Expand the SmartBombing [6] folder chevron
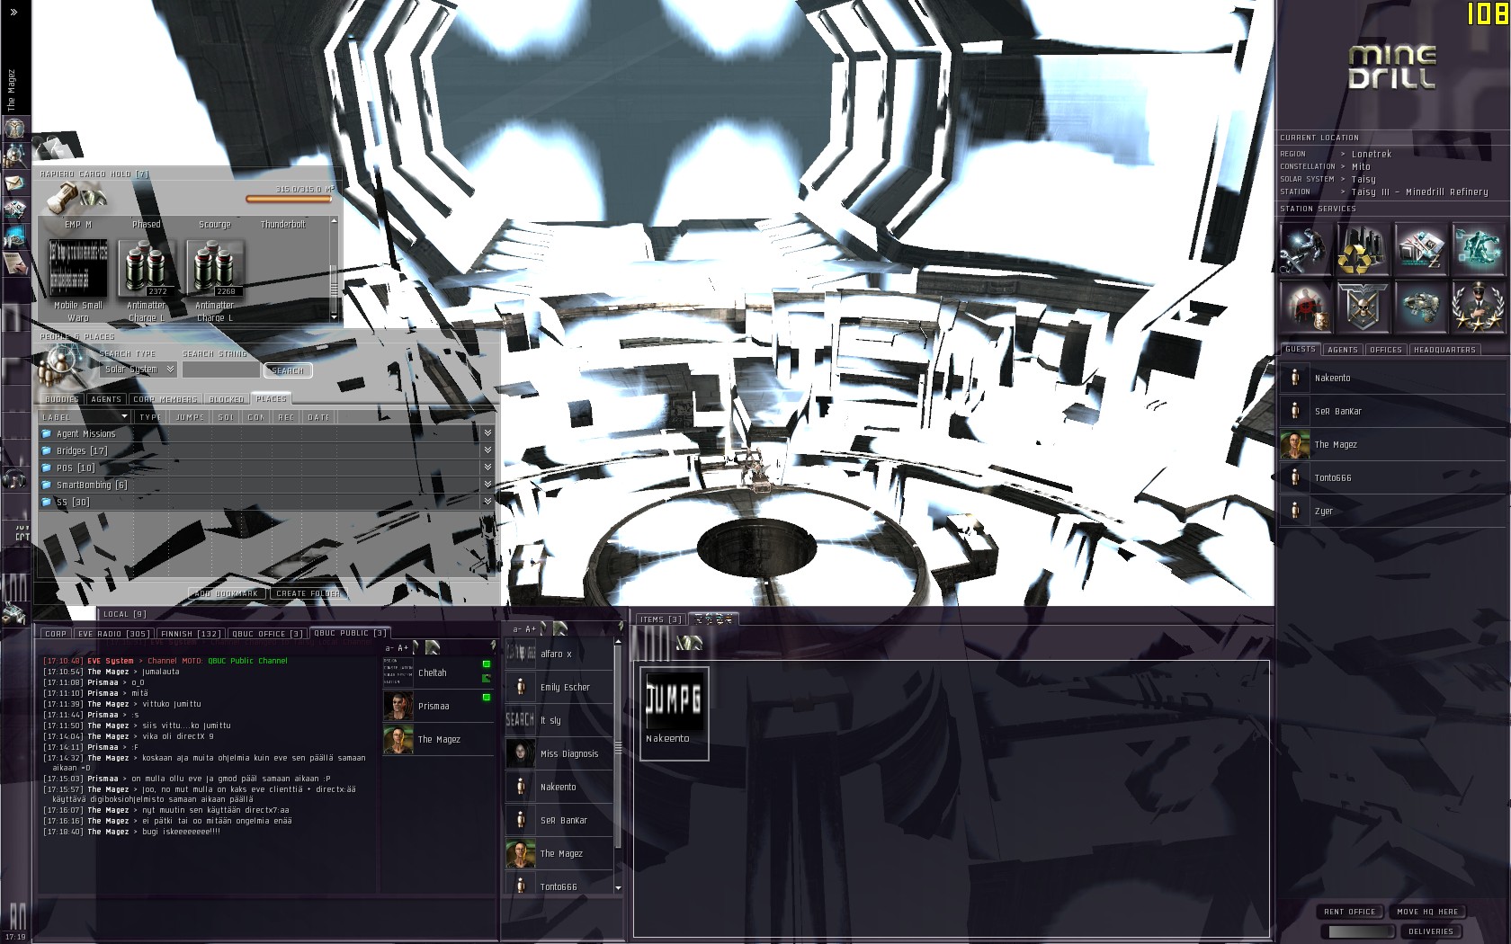The image size is (1511, 944). click(x=487, y=485)
